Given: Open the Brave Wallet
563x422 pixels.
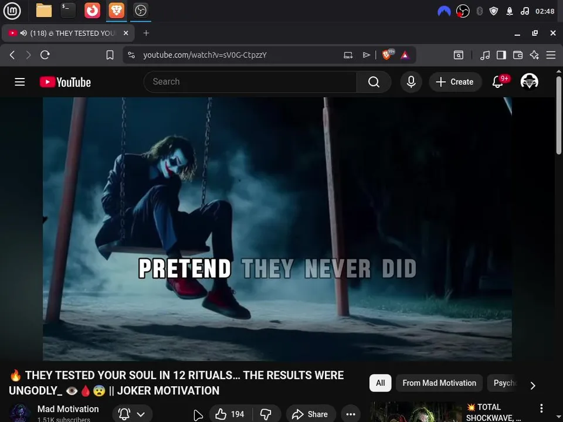Looking at the screenshot, I should [x=518, y=55].
